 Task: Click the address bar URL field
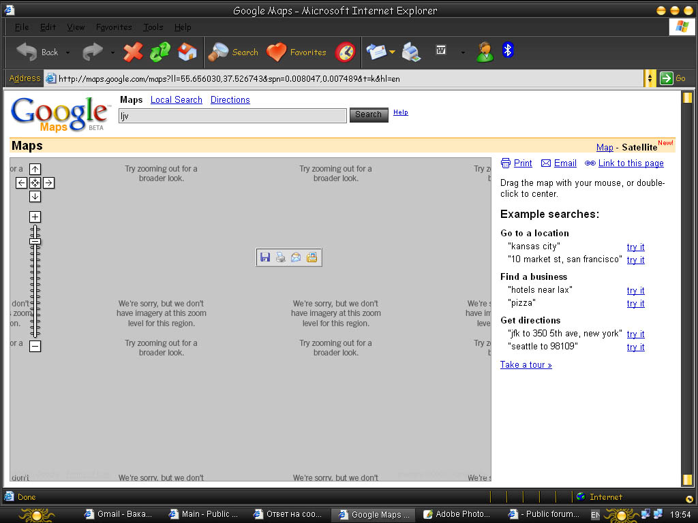344,79
